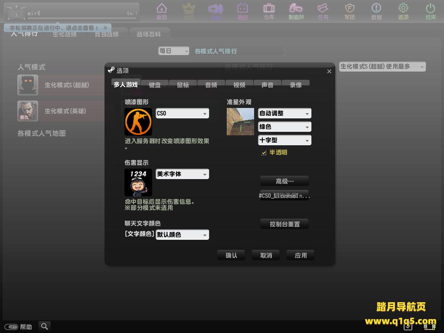The image size is (444, 333).
Task: Click the magnifier search icon at bottom
Action: 44,326
